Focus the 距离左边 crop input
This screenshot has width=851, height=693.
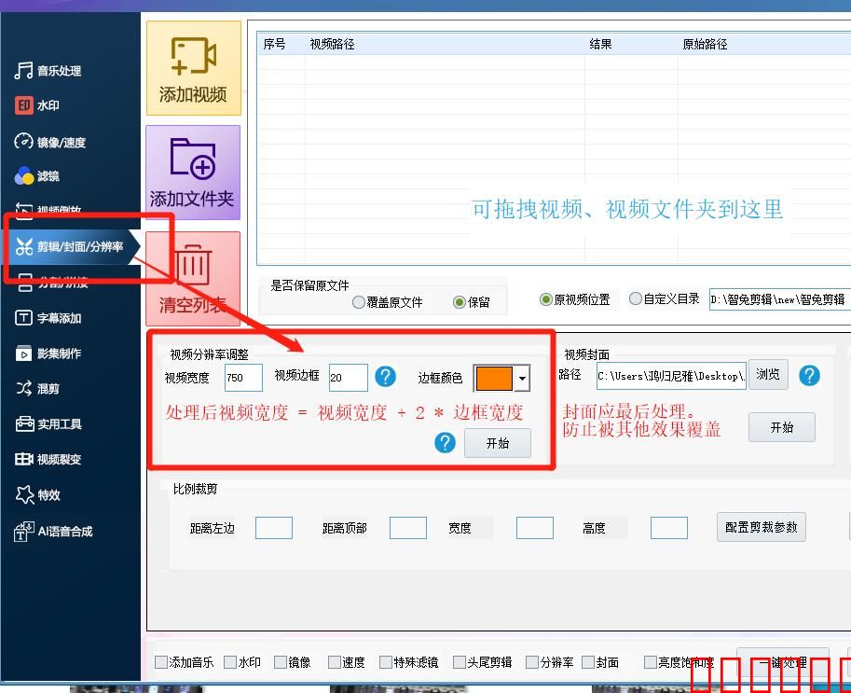pos(273,528)
